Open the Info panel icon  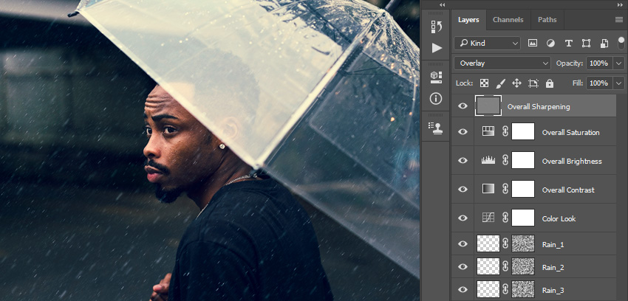(x=436, y=98)
